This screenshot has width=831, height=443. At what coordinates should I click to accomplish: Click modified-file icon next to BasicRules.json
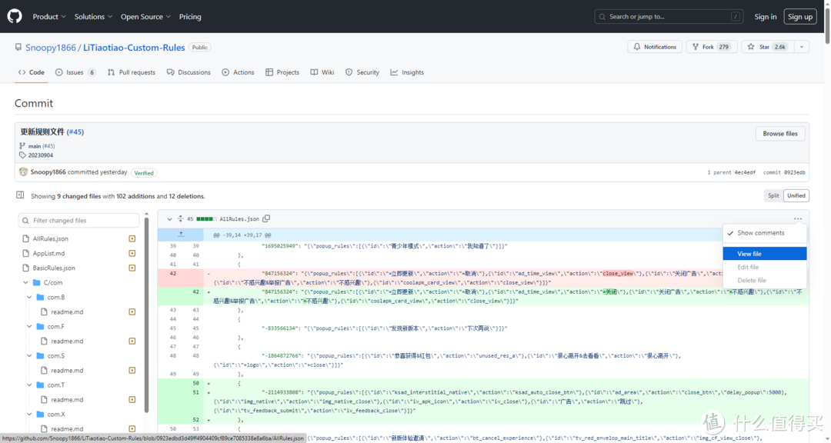[132, 268]
